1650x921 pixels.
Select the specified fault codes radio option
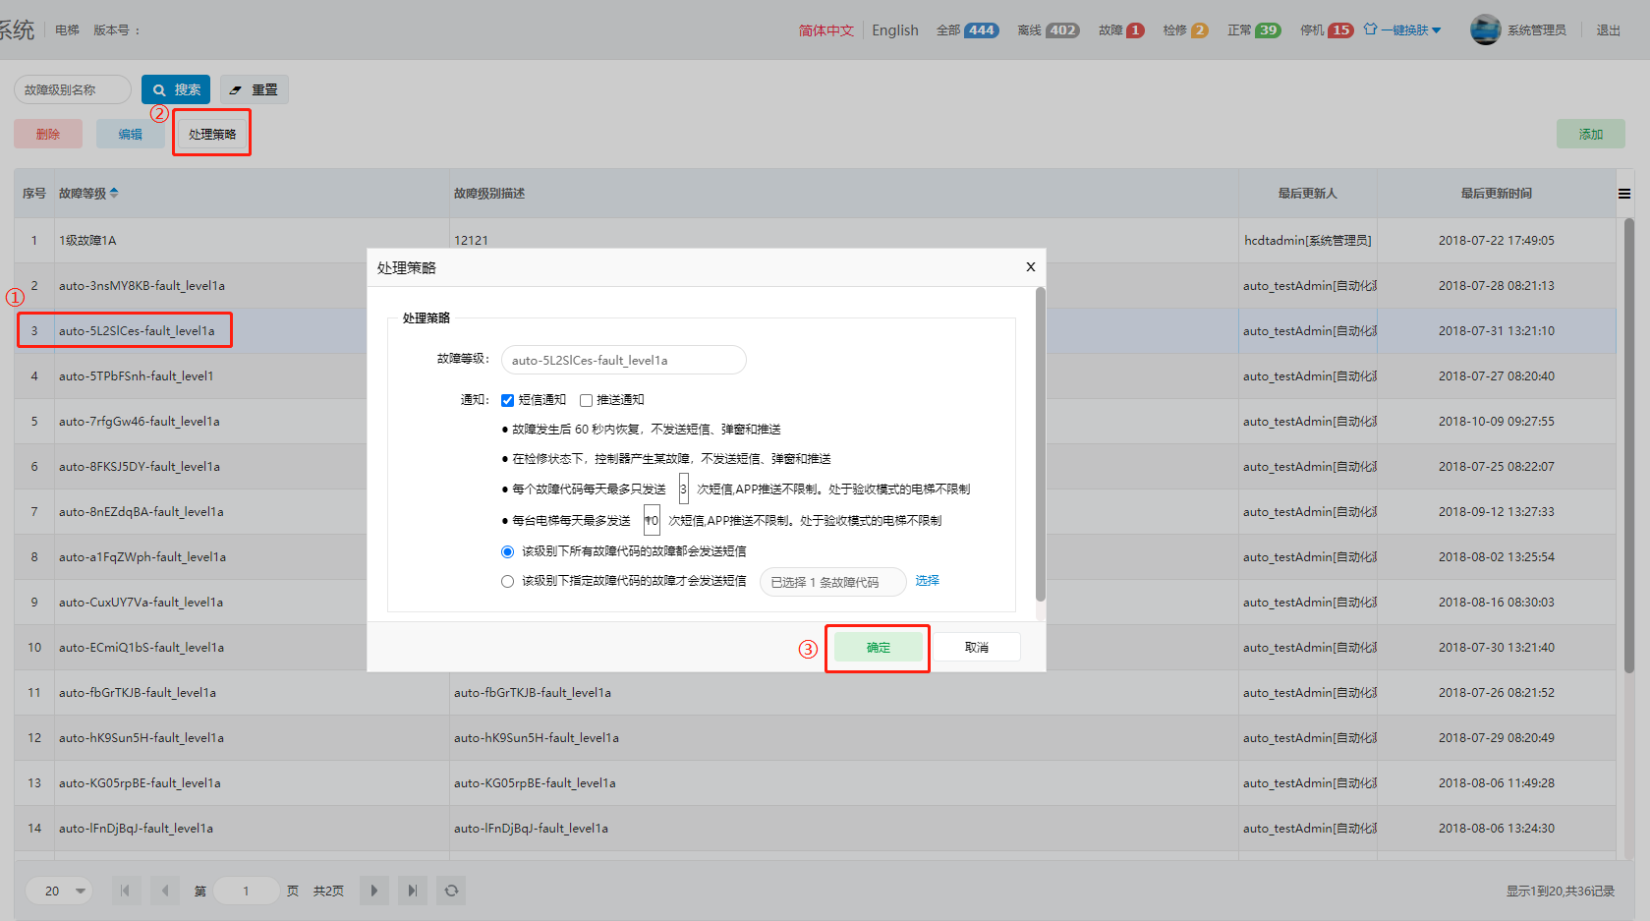(507, 581)
